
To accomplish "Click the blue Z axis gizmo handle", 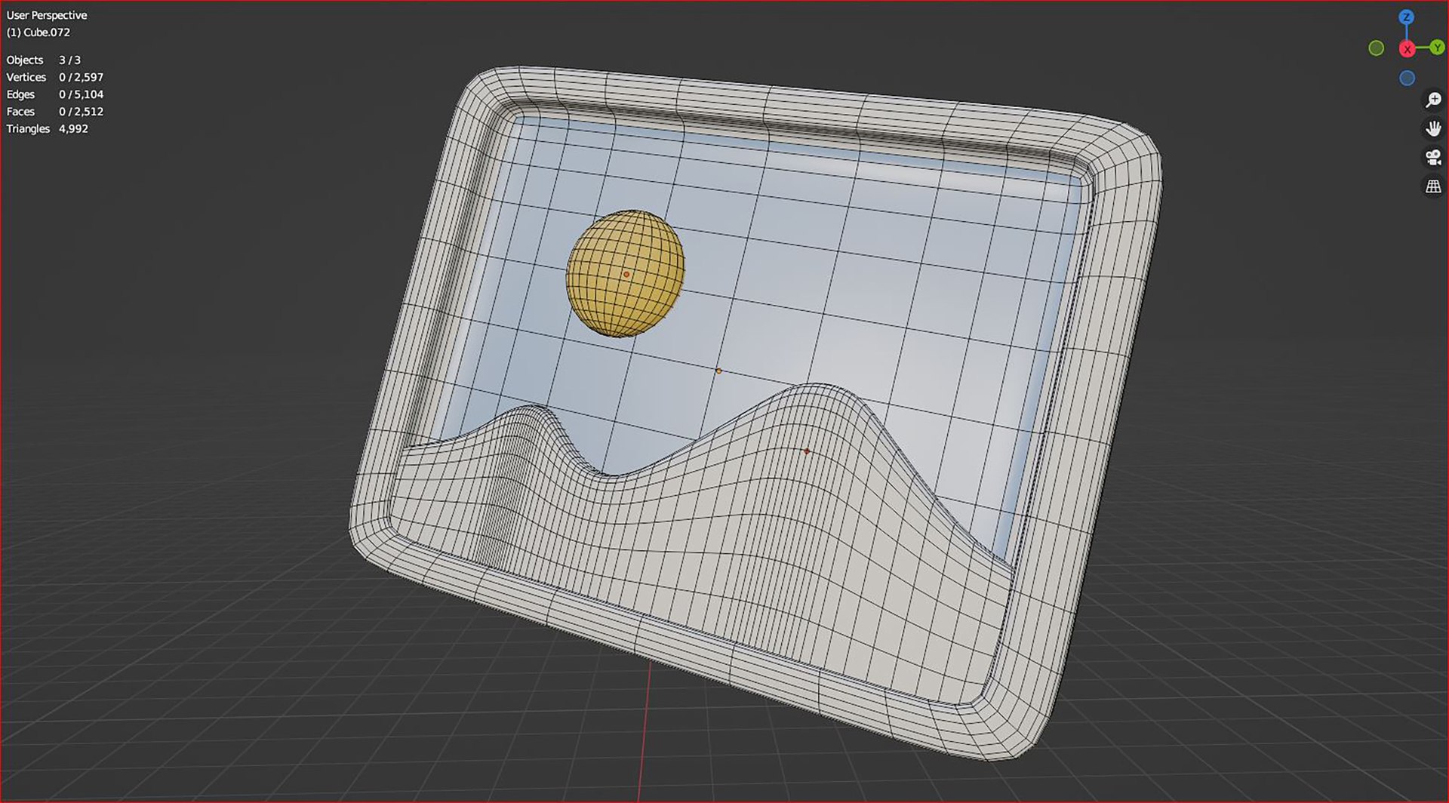I will 1407,17.
